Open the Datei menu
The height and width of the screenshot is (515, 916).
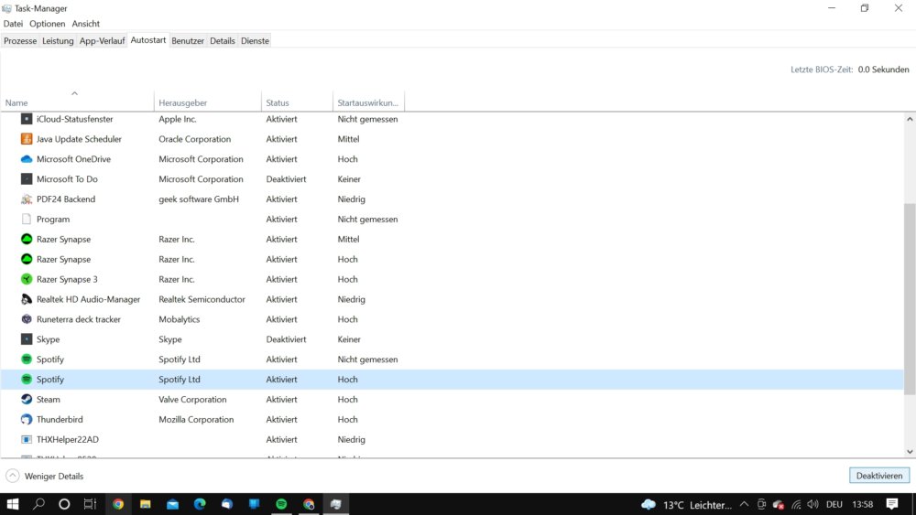13,24
